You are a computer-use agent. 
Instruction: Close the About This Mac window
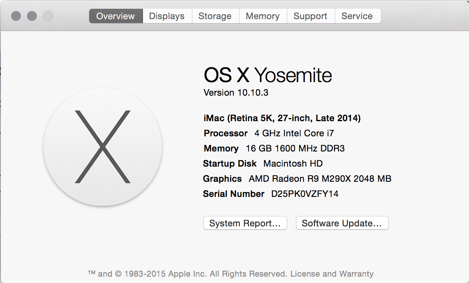tap(16, 16)
